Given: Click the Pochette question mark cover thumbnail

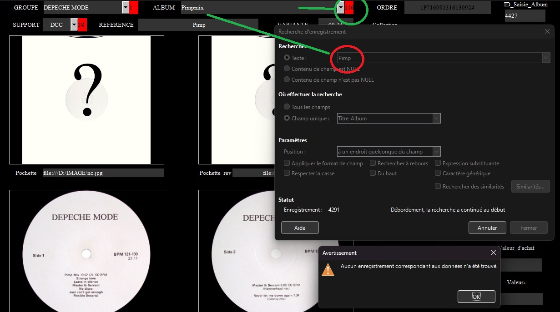Looking at the screenshot, I should (x=86, y=100).
